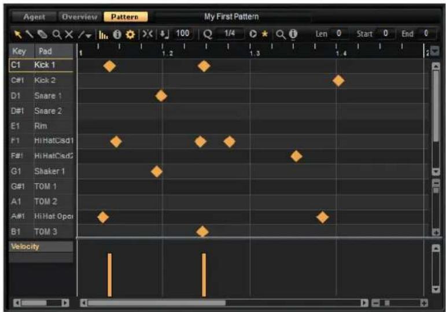Toggle the orange star icon
Image resolution: width=446 pixels, height=312 pixels.
pos(265,34)
